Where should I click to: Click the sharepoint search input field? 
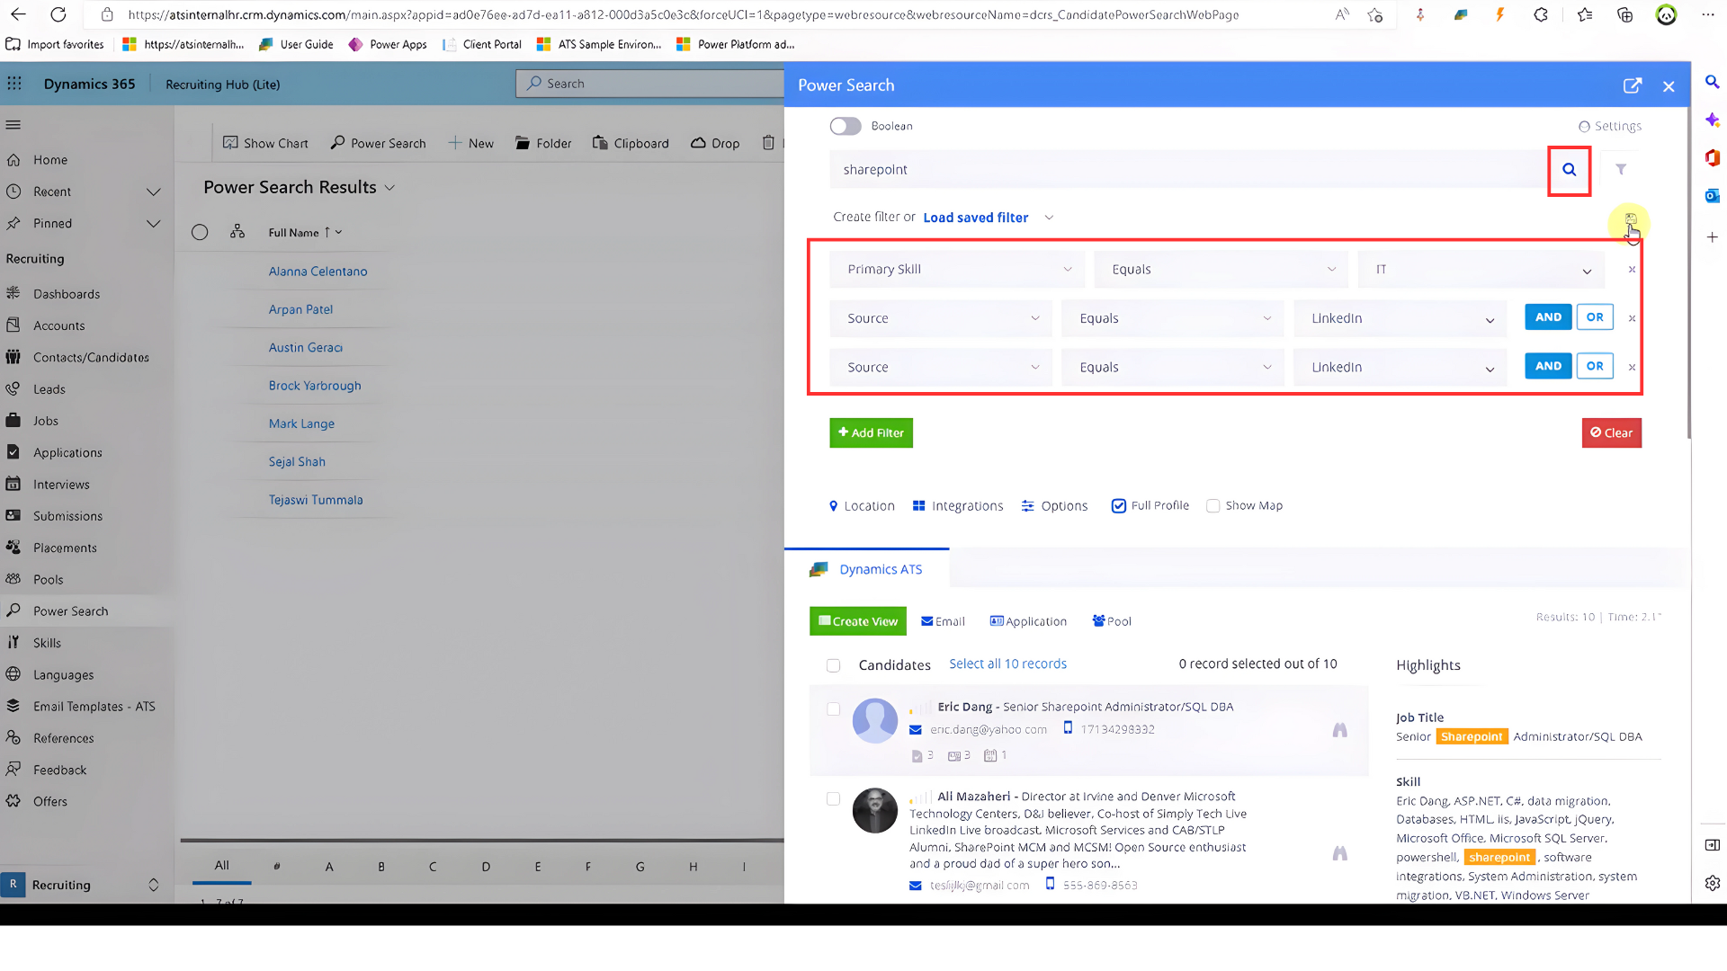(x=1187, y=170)
